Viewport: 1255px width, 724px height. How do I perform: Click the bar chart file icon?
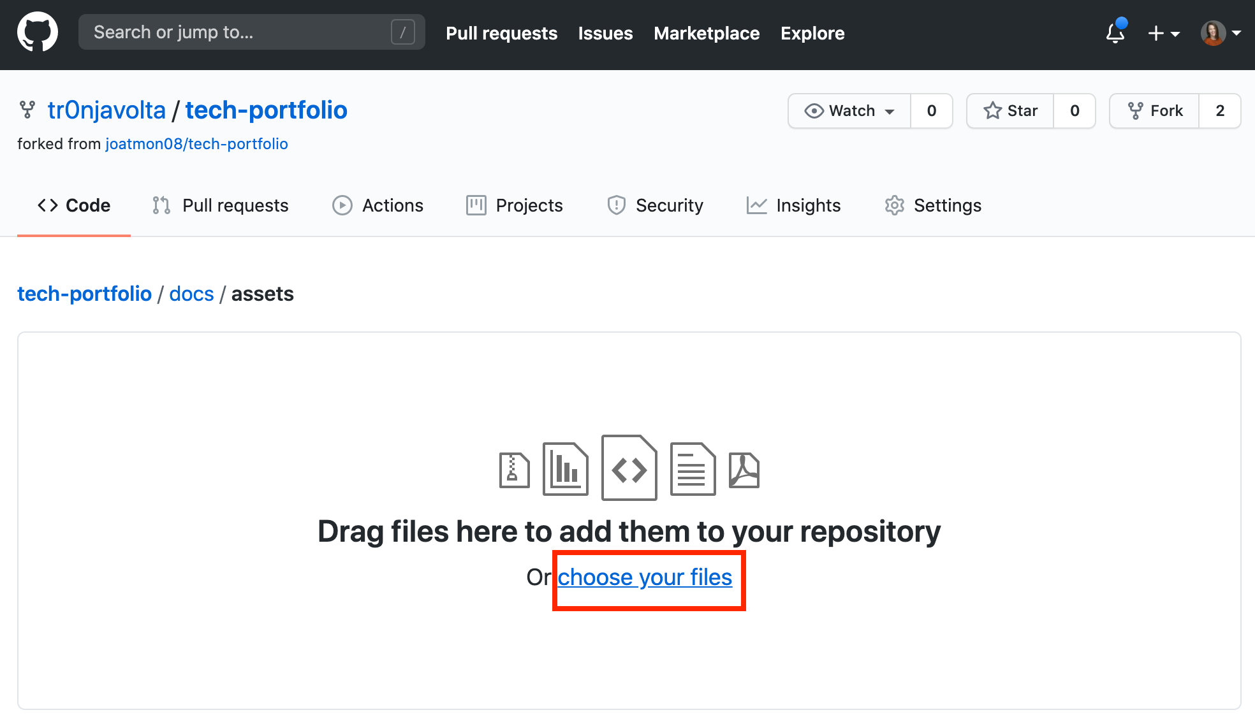click(x=566, y=469)
